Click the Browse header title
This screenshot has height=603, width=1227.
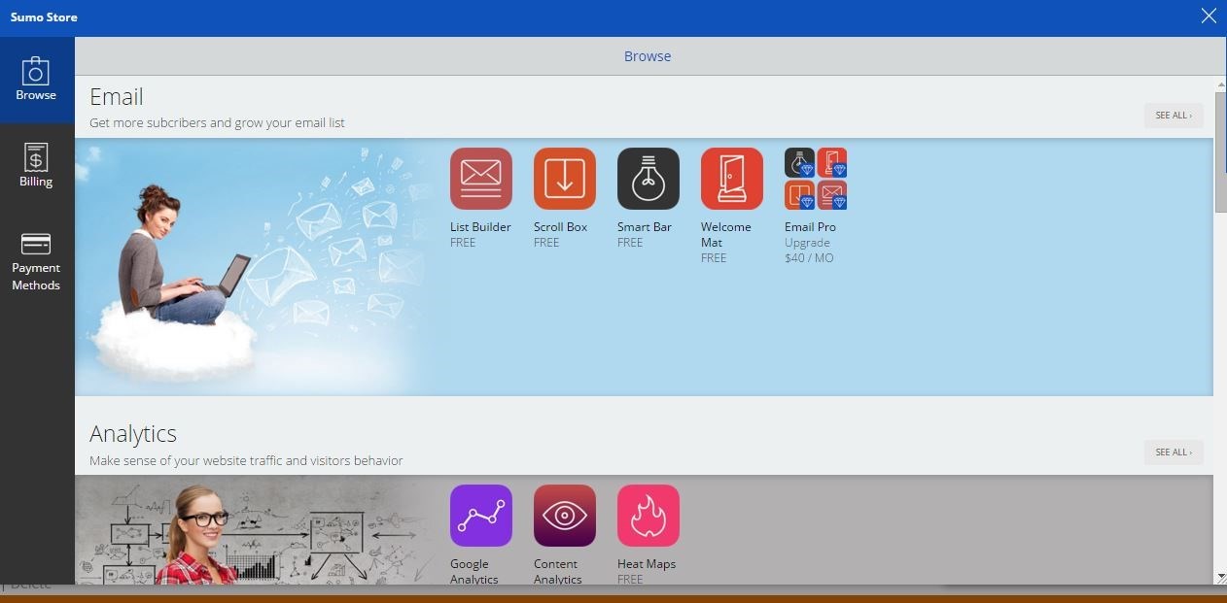click(648, 56)
